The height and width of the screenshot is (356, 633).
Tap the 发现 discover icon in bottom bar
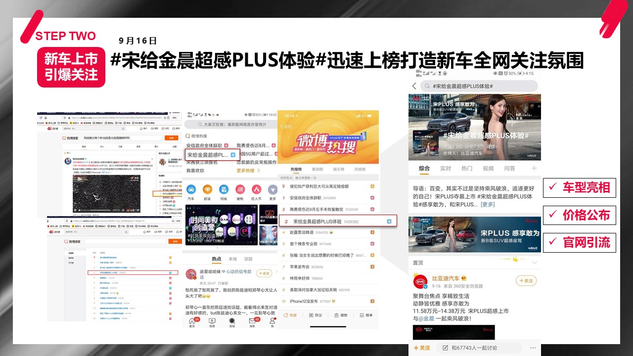232,322
